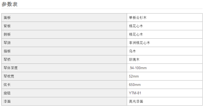
Task: Click the 单板云杉木 value cell
Action: (x=165, y=18)
